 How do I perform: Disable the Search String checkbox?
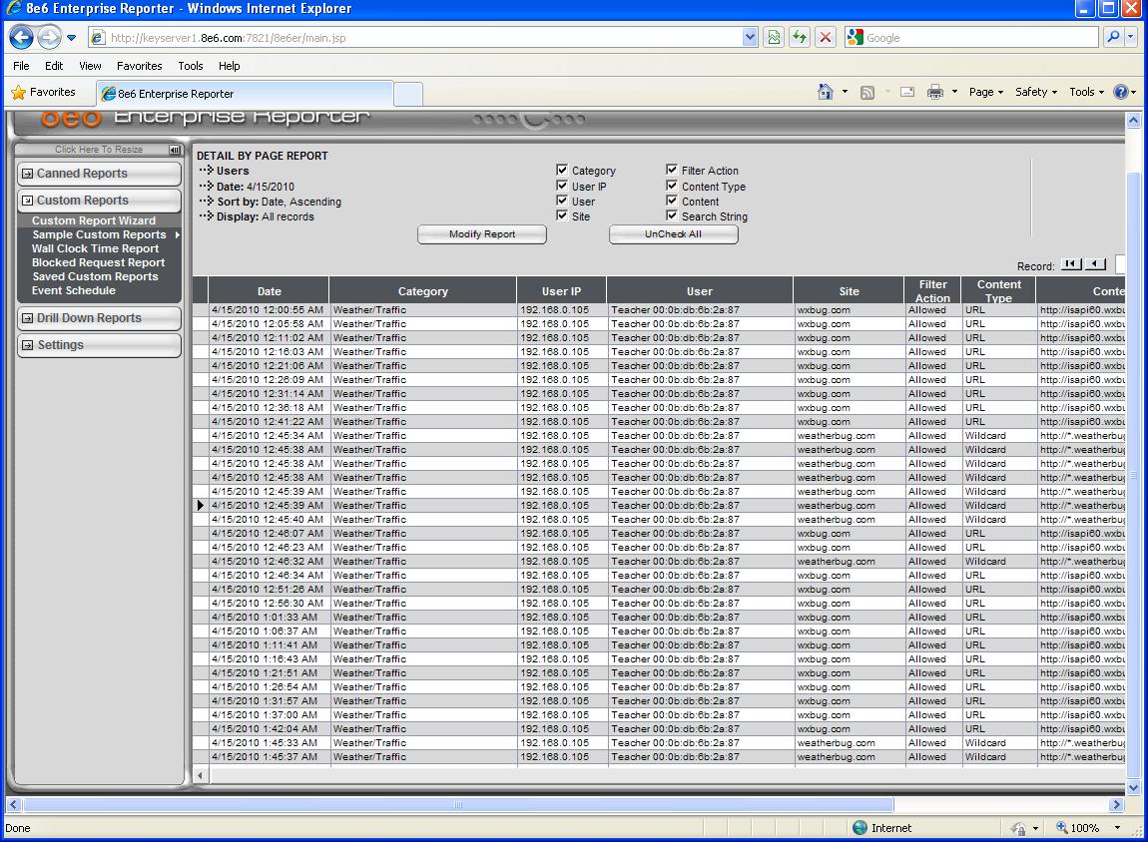(x=673, y=215)
